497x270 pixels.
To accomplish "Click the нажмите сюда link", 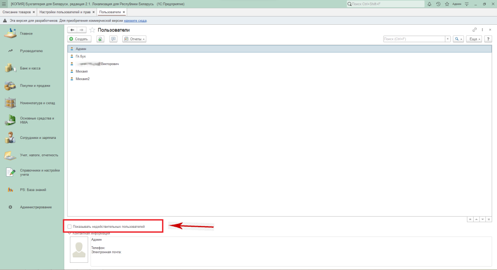I will point(135,21).
